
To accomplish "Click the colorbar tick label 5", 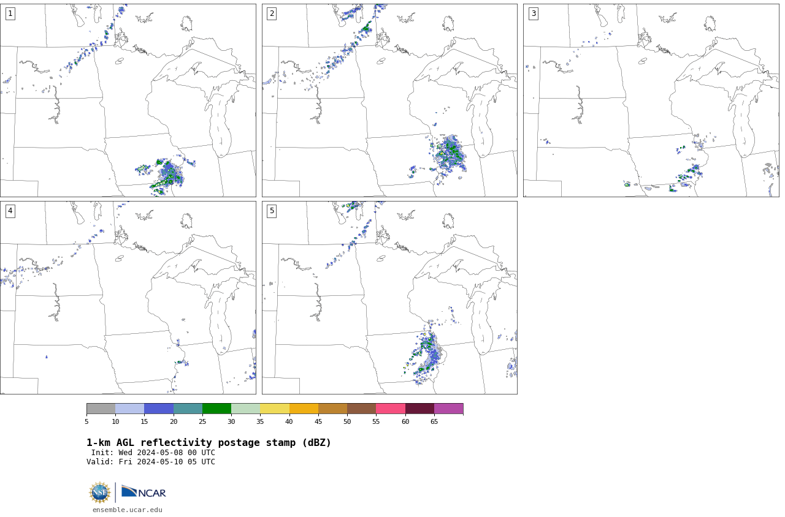I will coord(86,421).
